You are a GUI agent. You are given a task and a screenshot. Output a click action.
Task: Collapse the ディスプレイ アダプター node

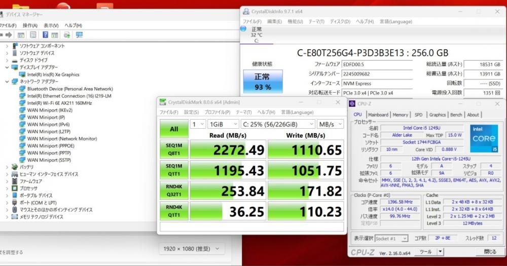click(7, 67)
